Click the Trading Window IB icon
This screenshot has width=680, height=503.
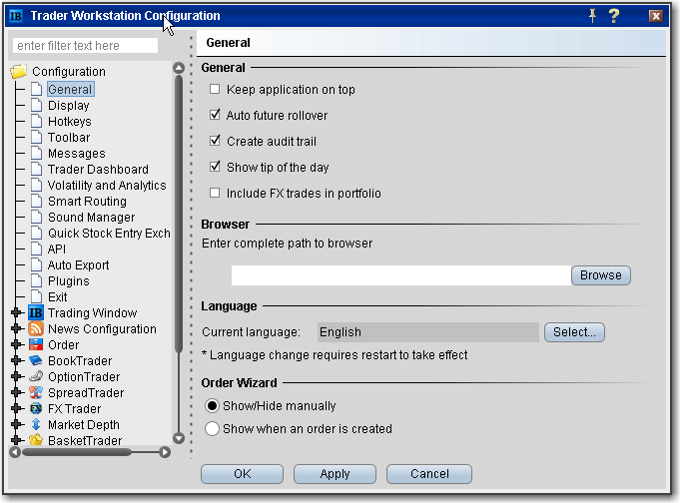(x=36, y=312)
